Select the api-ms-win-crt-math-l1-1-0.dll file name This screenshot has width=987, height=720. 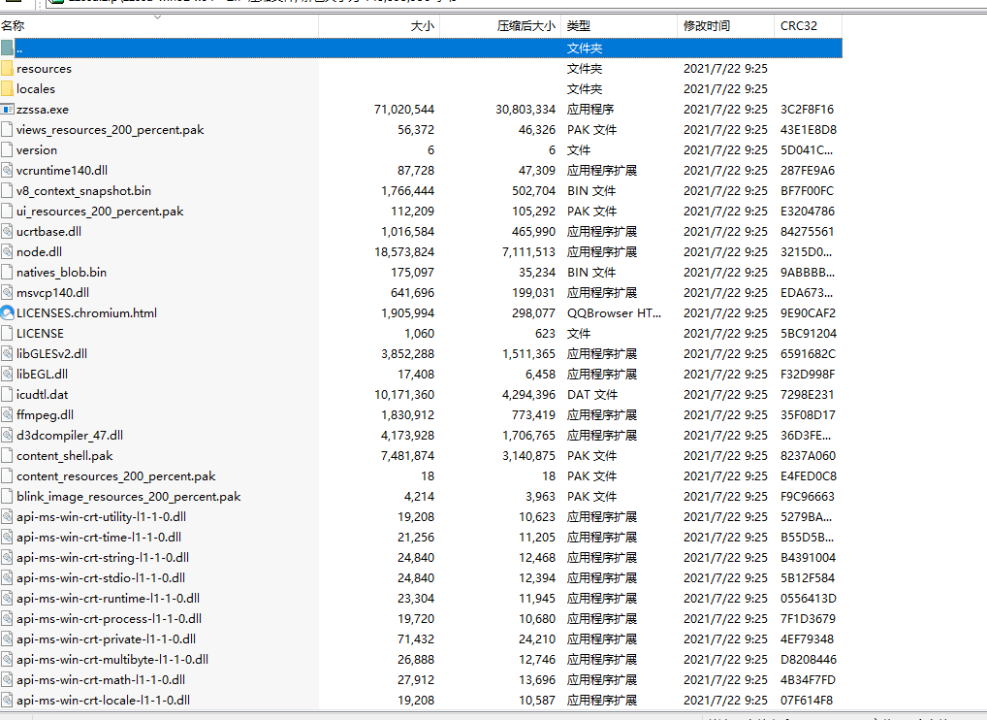[101, 680]
